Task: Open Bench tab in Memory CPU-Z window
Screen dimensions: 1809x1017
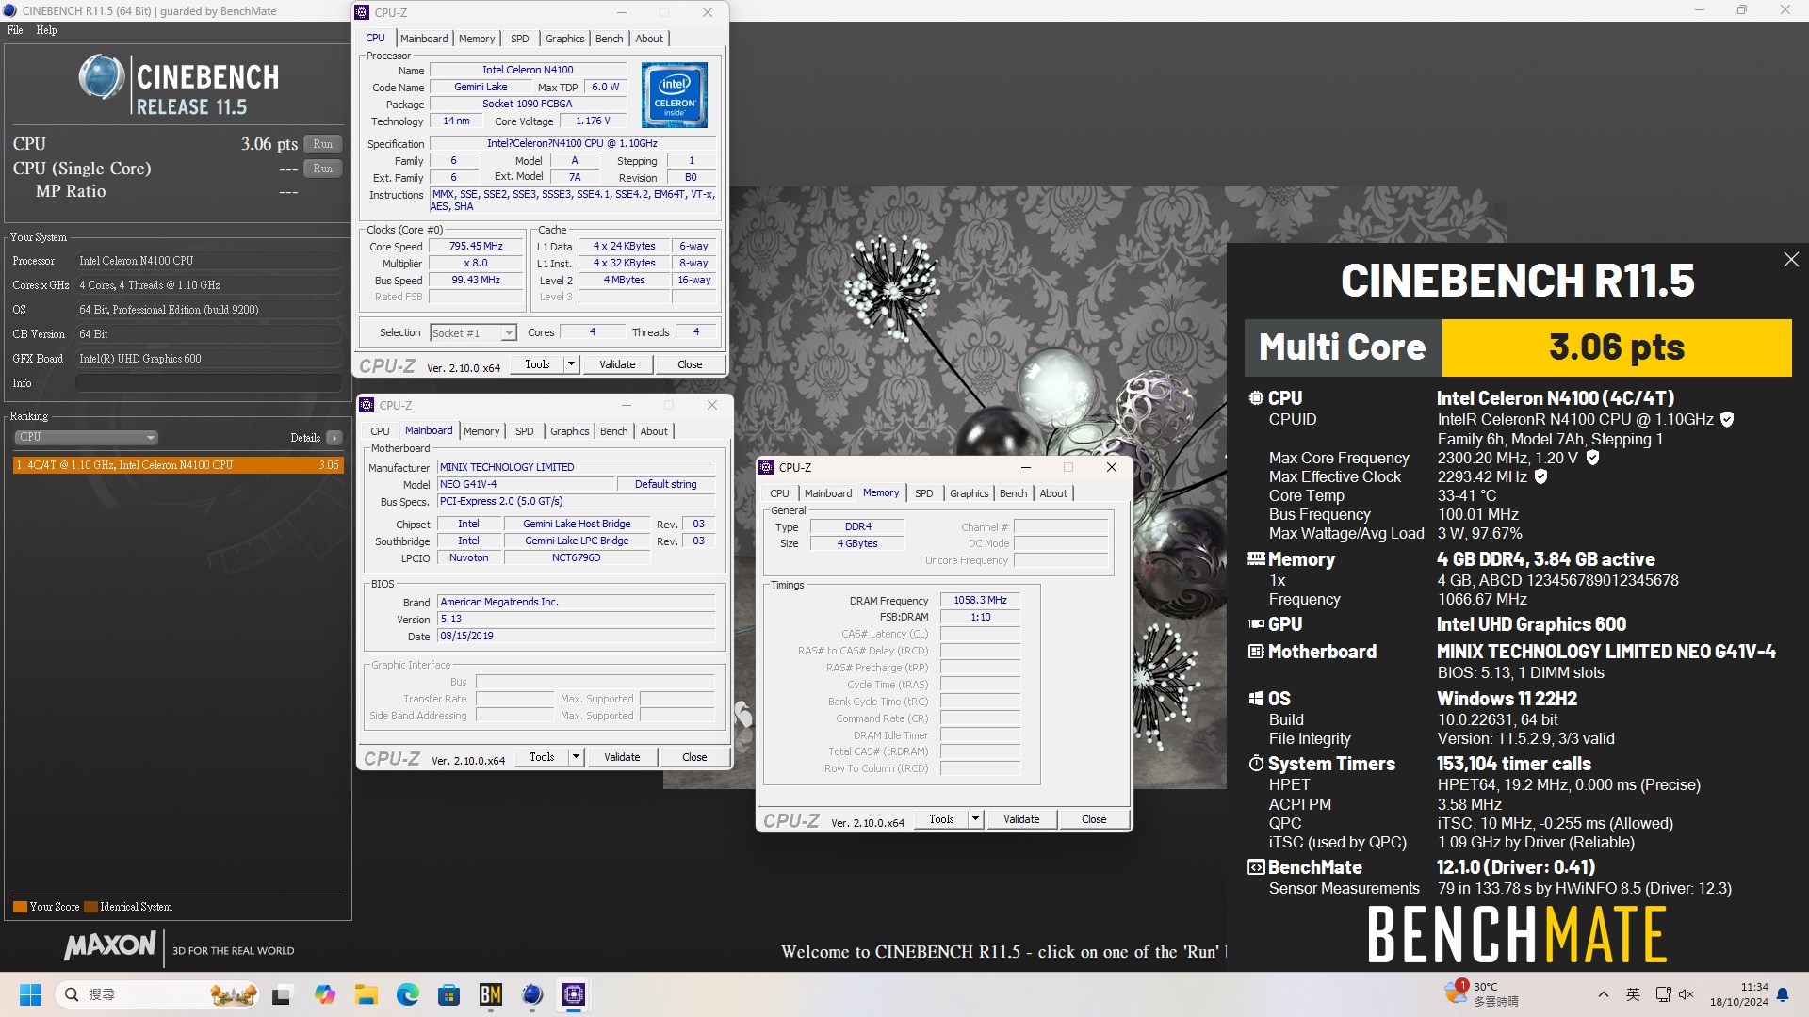Action: tap(1014, 493)
